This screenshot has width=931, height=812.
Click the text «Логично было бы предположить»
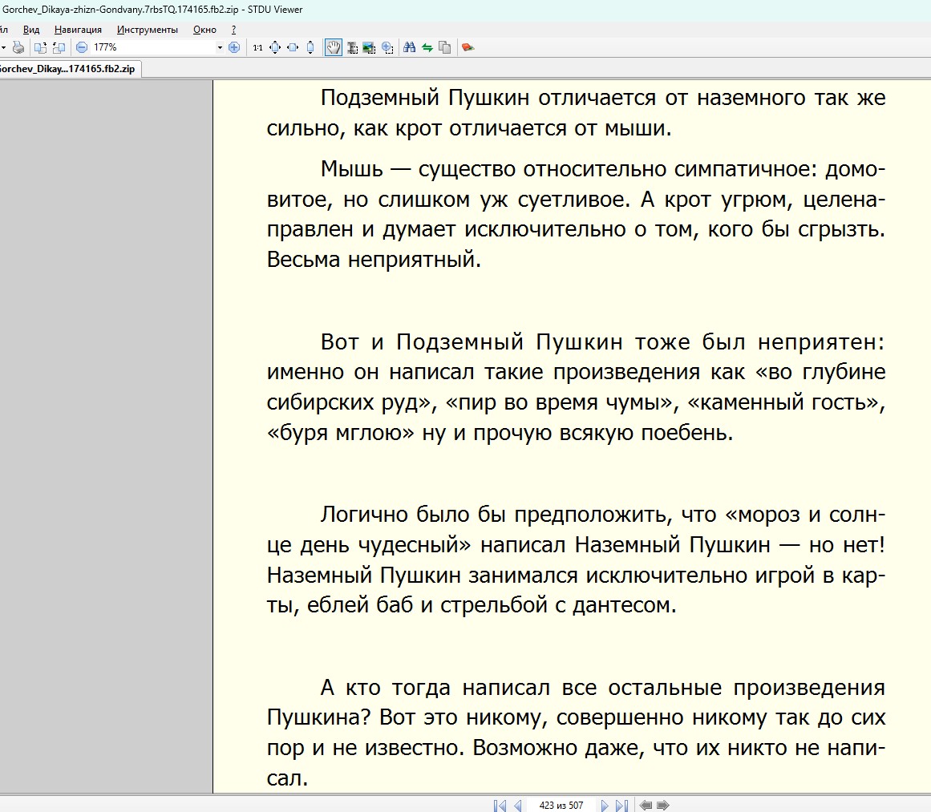pos(496,515)
